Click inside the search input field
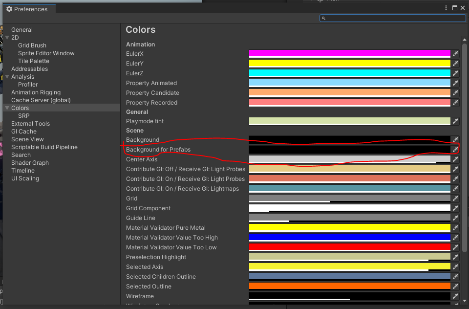The height and width of the screenshot is (309, 469). coord(391,18)
